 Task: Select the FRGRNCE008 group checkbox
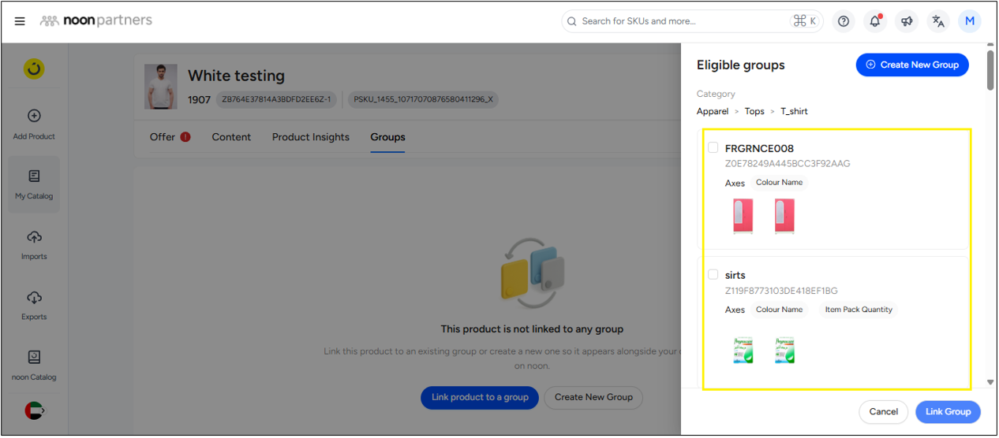coord(713,147)
